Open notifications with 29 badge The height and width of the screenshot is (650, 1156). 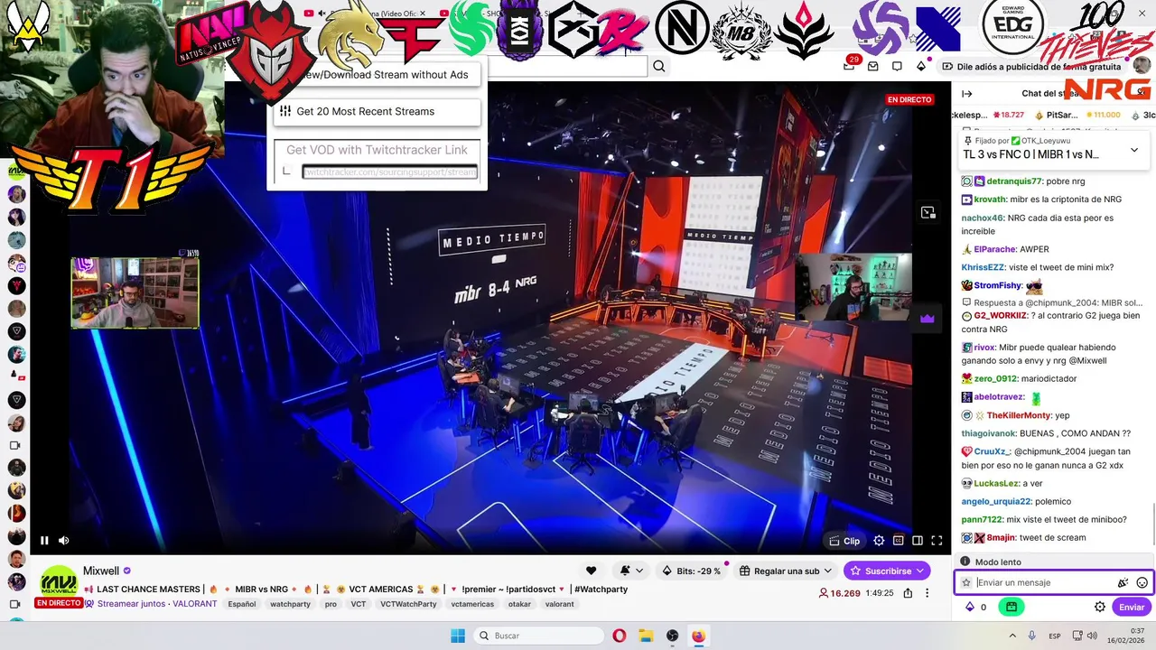(x=850, y=65)
